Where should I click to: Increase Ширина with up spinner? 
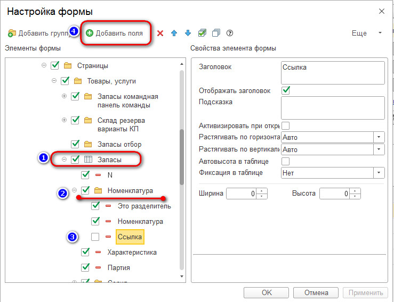pyautogui.click(x=262, y=191)
